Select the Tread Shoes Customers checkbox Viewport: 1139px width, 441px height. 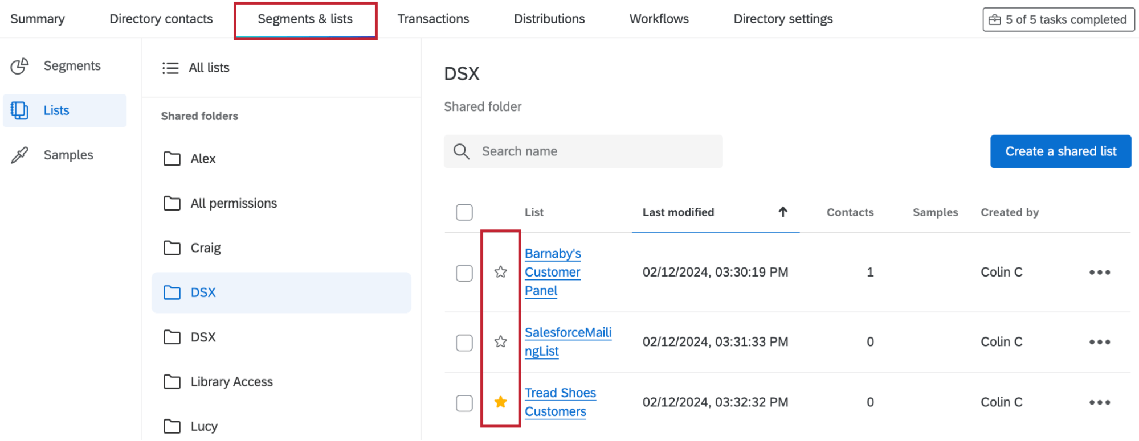464,403
